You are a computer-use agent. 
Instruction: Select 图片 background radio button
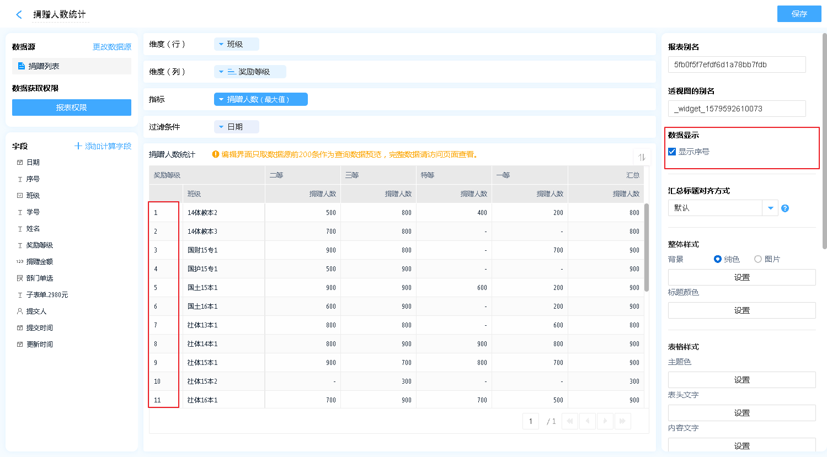[x=758, y=259]
